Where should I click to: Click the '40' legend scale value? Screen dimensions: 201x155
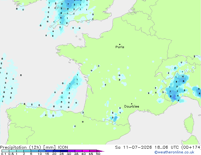coord(83,154)
